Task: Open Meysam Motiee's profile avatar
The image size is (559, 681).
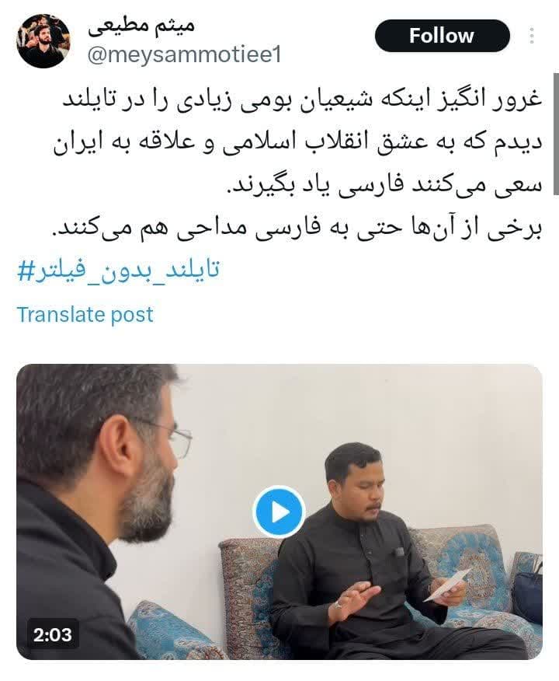Action: [43, 41]
